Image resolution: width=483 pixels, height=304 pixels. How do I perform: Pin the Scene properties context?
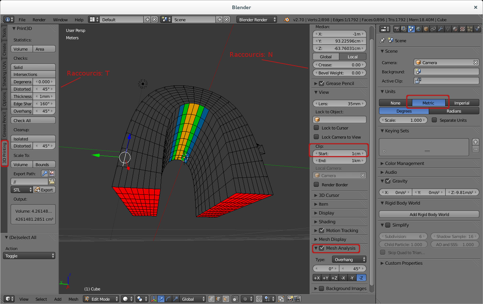click(383, 40)
